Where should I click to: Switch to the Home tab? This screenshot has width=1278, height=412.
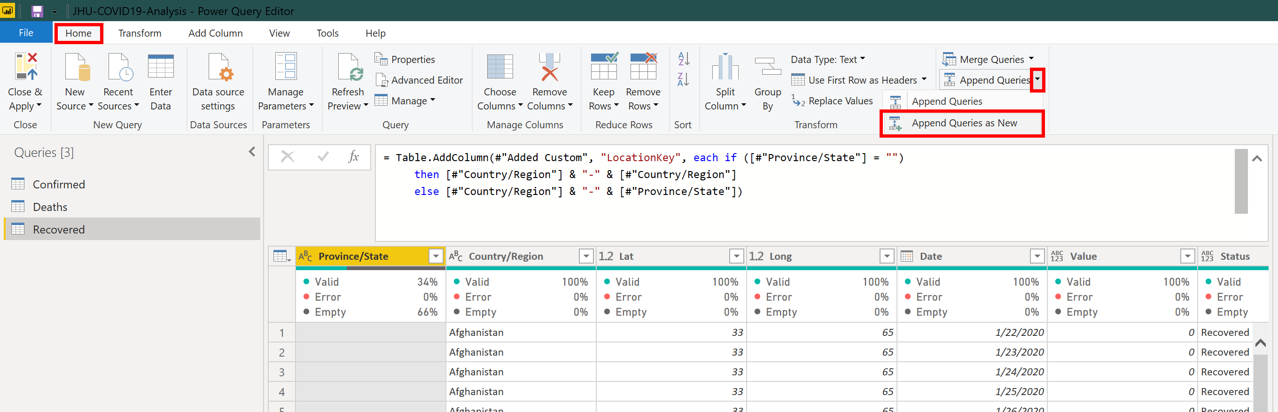pyautogui.click(x=78, y=33)
